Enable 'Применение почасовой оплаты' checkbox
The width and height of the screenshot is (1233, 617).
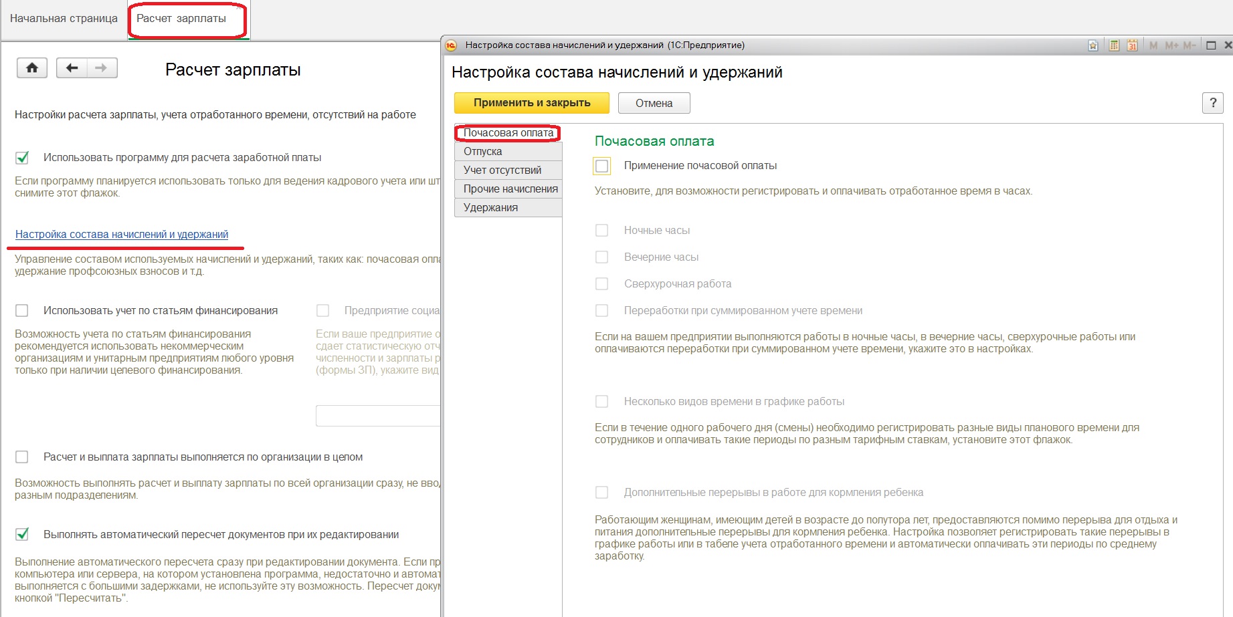602,166
